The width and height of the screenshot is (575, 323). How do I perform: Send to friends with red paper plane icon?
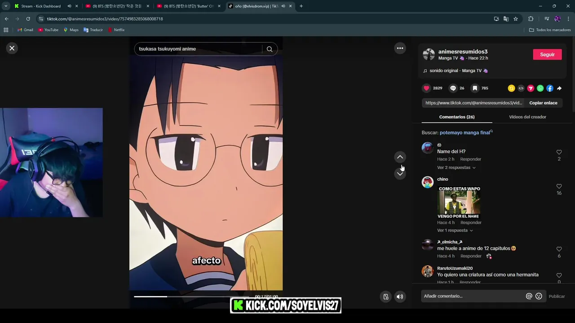(531, 88)
